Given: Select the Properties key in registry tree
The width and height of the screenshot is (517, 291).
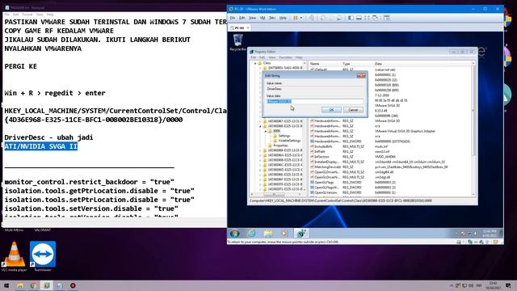Looking at the screenshot, I should (280, 145).
